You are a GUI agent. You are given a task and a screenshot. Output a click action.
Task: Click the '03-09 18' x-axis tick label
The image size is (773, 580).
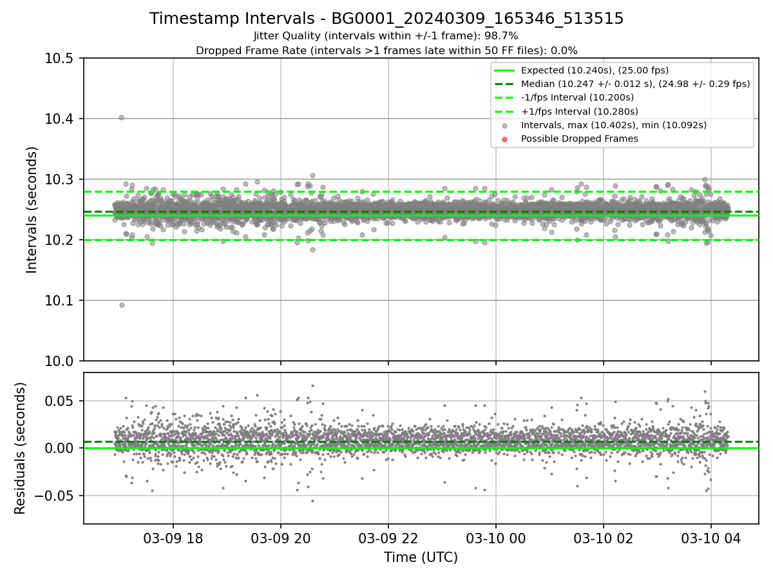pos(173,537)
